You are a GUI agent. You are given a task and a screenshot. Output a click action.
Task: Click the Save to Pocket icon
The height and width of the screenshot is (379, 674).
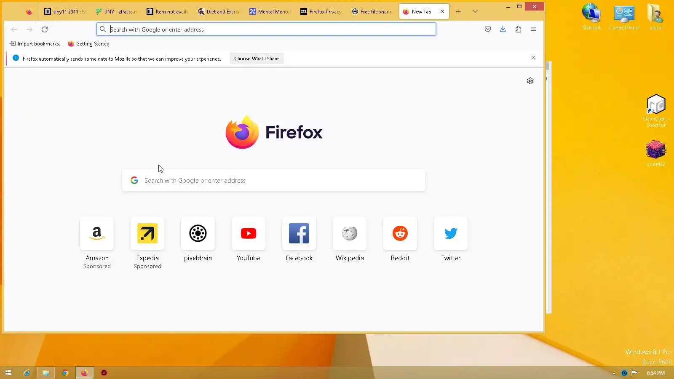pos(488,29)
